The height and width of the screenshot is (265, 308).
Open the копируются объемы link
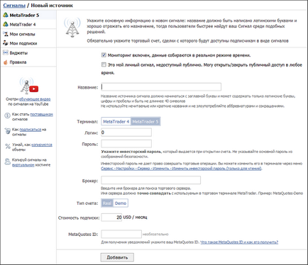click(42, 145)
